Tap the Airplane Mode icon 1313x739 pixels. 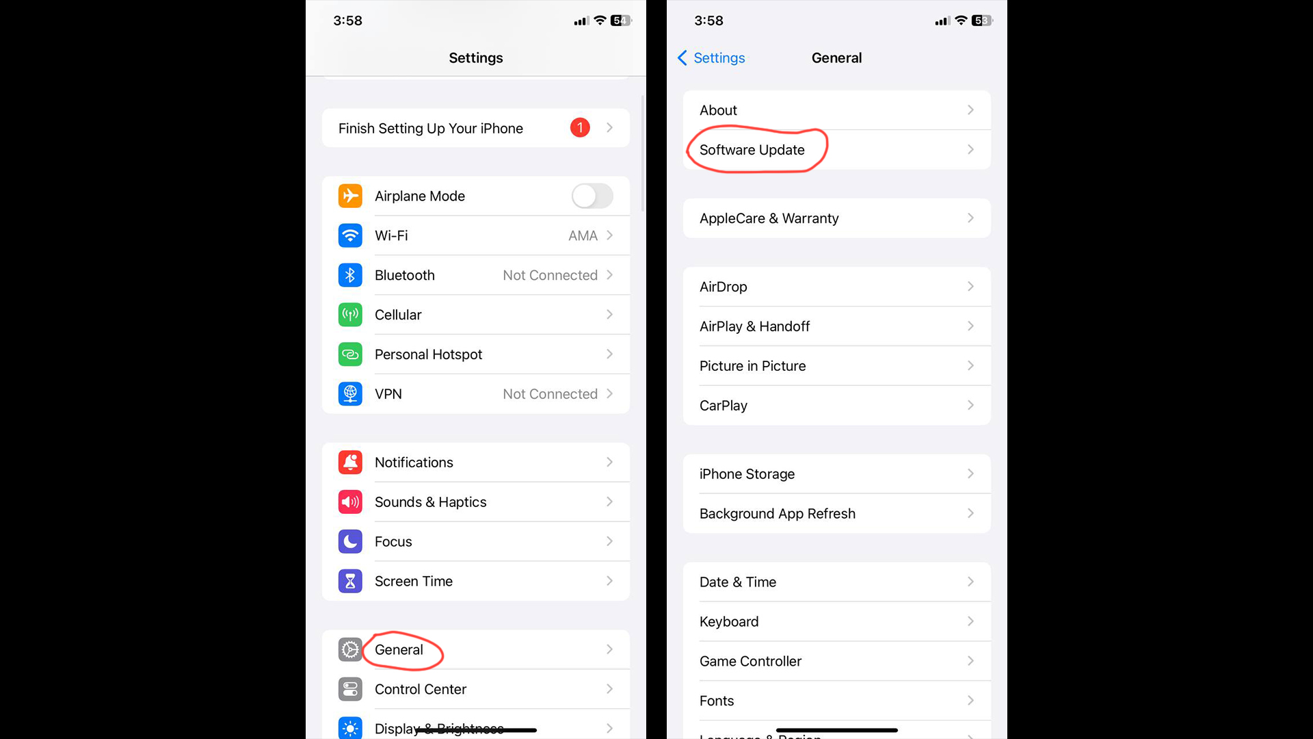(x=351, y=196)
